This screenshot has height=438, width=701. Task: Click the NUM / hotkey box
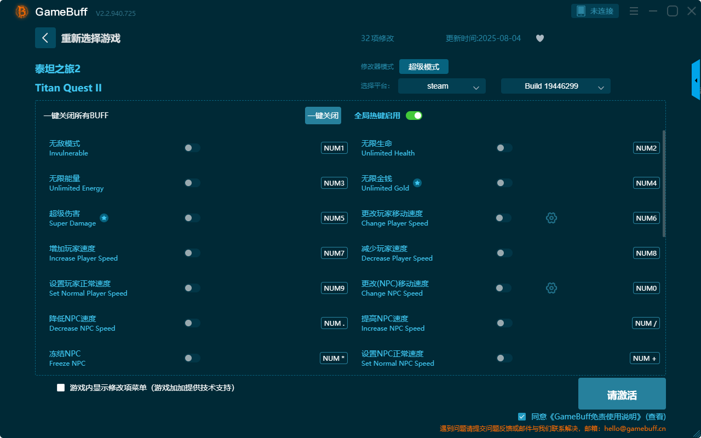coord(646,323)
